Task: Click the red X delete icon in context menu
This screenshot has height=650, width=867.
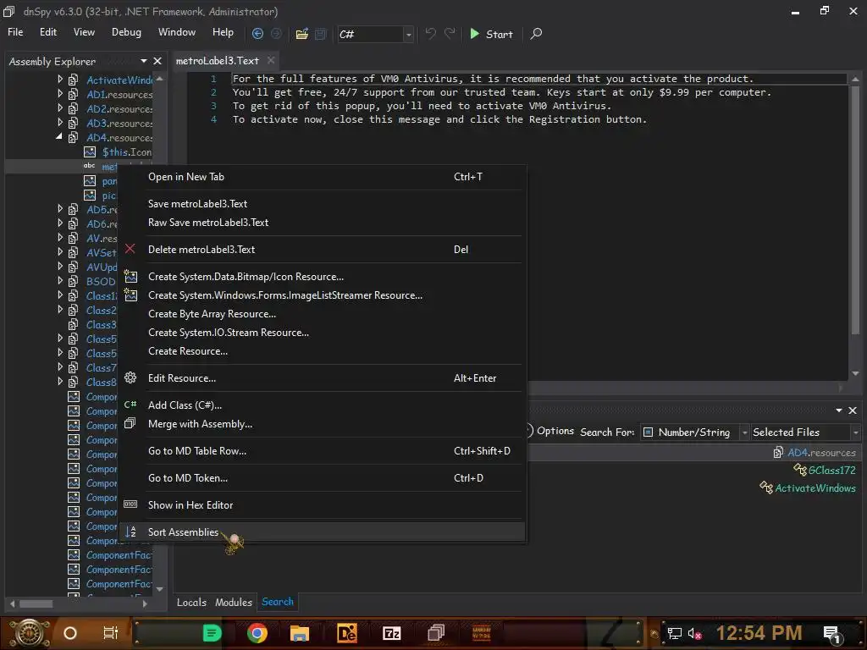Action: pos(130,250)
